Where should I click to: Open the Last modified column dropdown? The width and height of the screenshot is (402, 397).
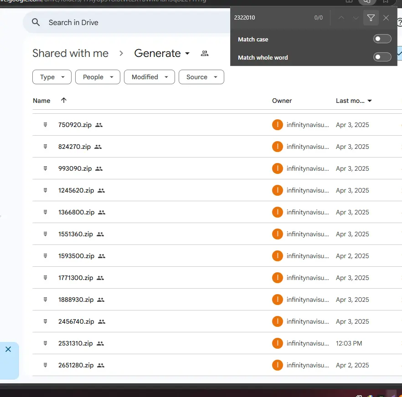click(x=370, y=101)
